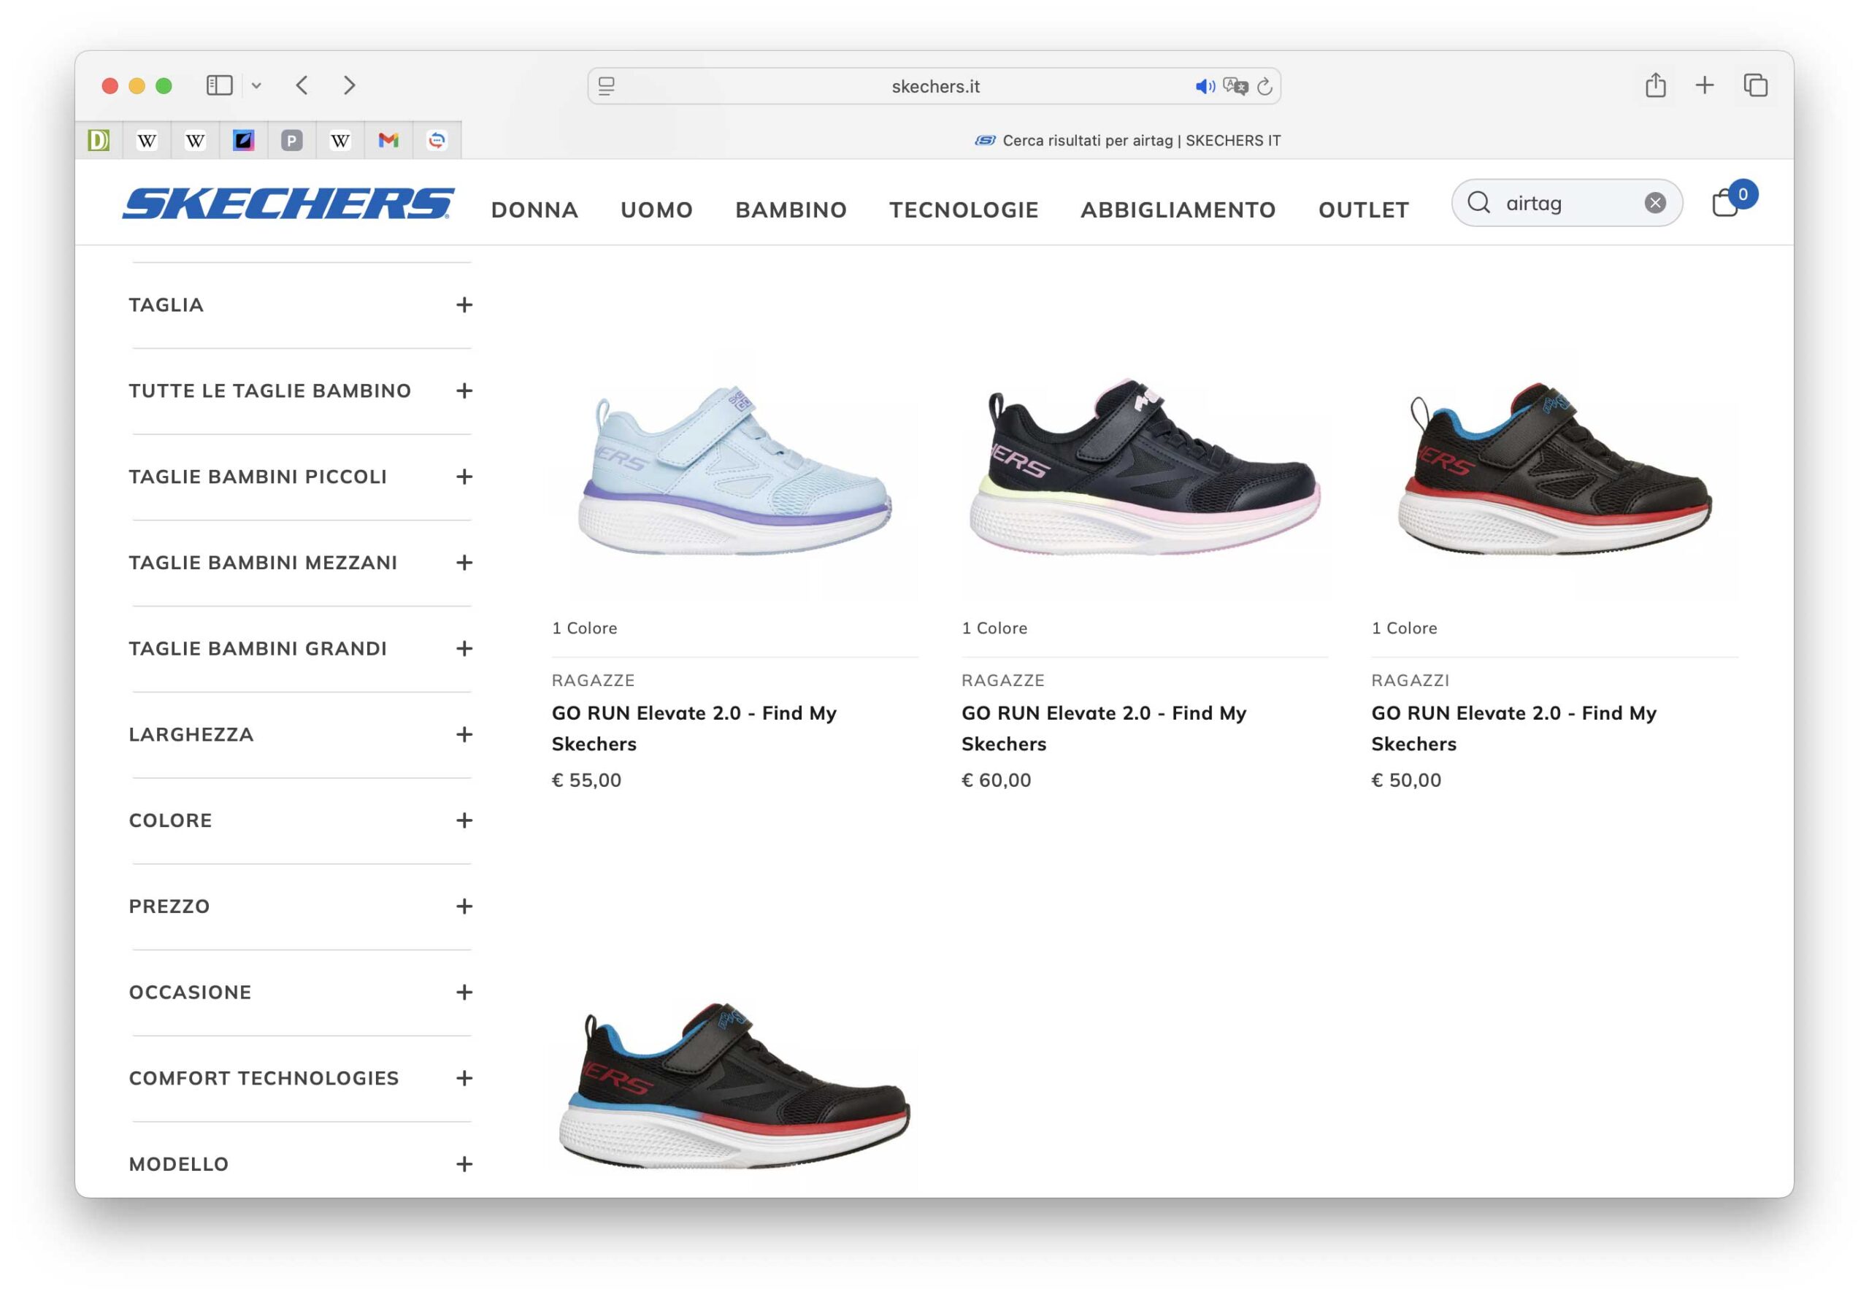The height and width of the screenshot is (1297, 1869).
Task: Reload the skechers.it page
Action: [x=1264, y=86]
